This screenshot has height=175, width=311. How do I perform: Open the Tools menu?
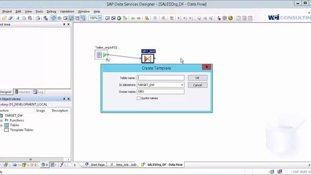pos(39,12)
